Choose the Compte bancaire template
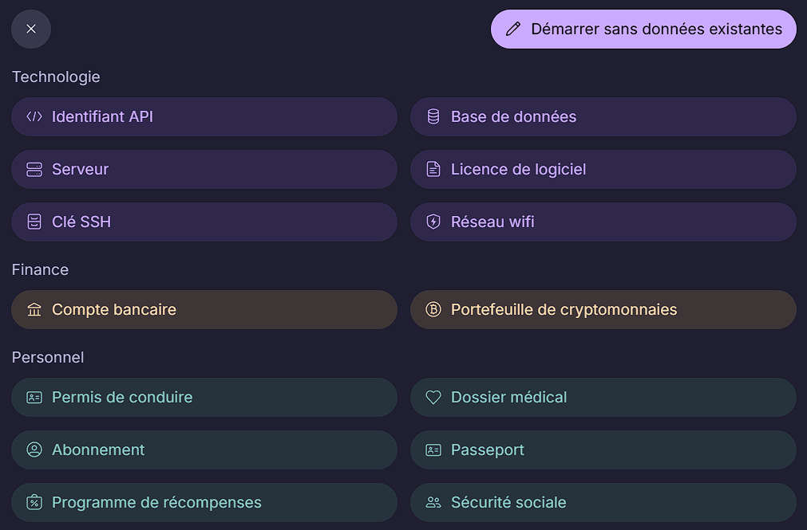The height and width of the screenshot is (530, 807). tap(204, 310)
